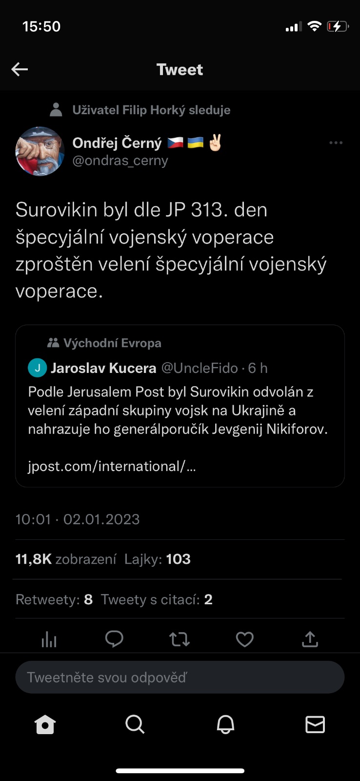Tap the back arrow icon
Screen dimensions: 360x781
pyautogui.click(x=20, y=69)
